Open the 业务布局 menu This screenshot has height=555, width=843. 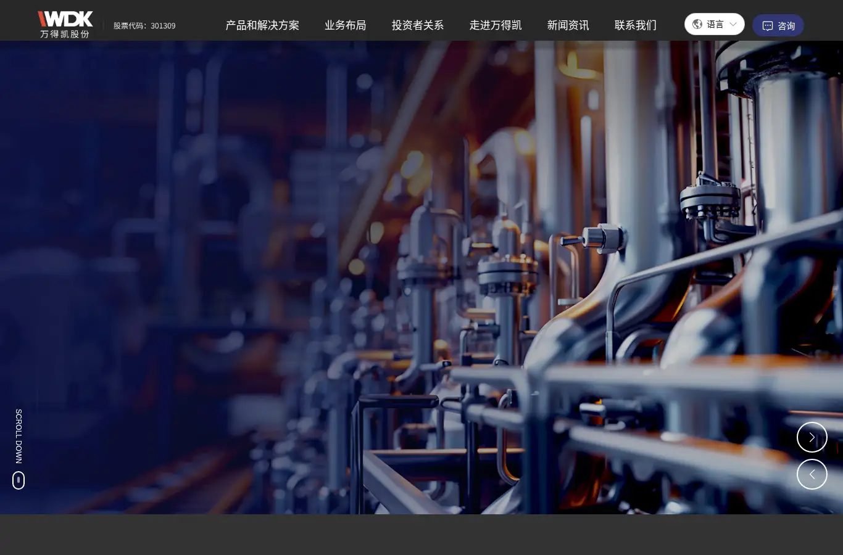coord(346,25)
